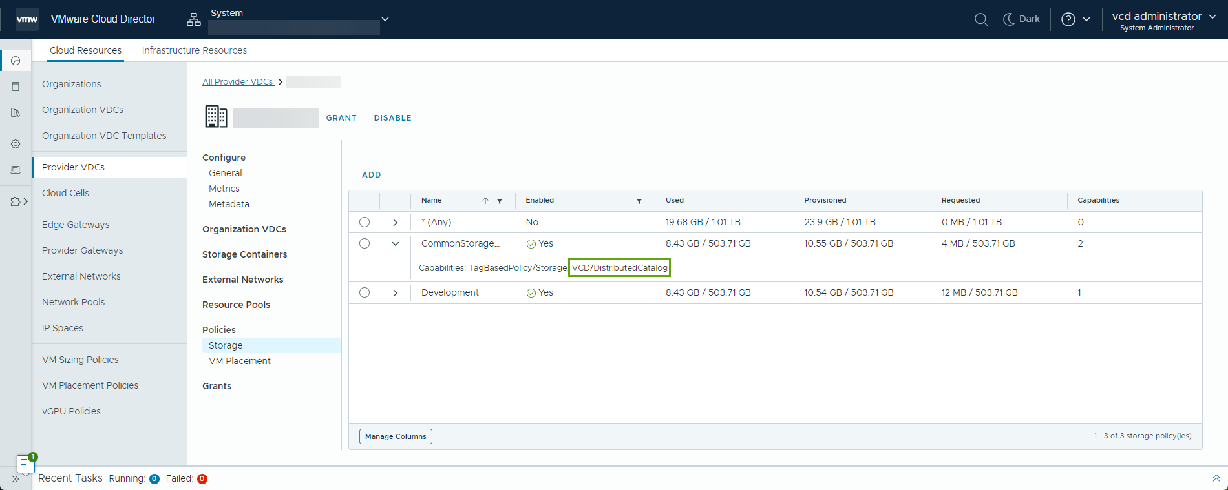This screenshot has height=490, width=1228.
Task: Click the Manage Columns button
Action: click(396, 436)
